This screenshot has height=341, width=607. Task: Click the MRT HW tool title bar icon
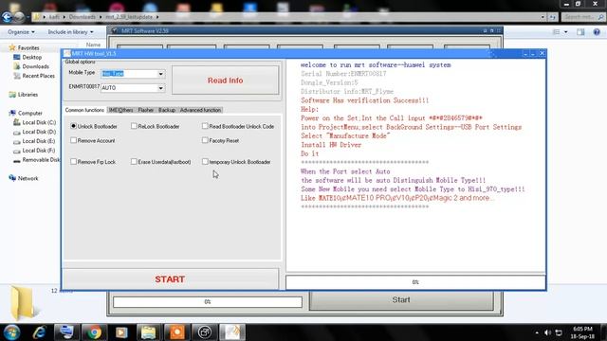pos(67,53)
